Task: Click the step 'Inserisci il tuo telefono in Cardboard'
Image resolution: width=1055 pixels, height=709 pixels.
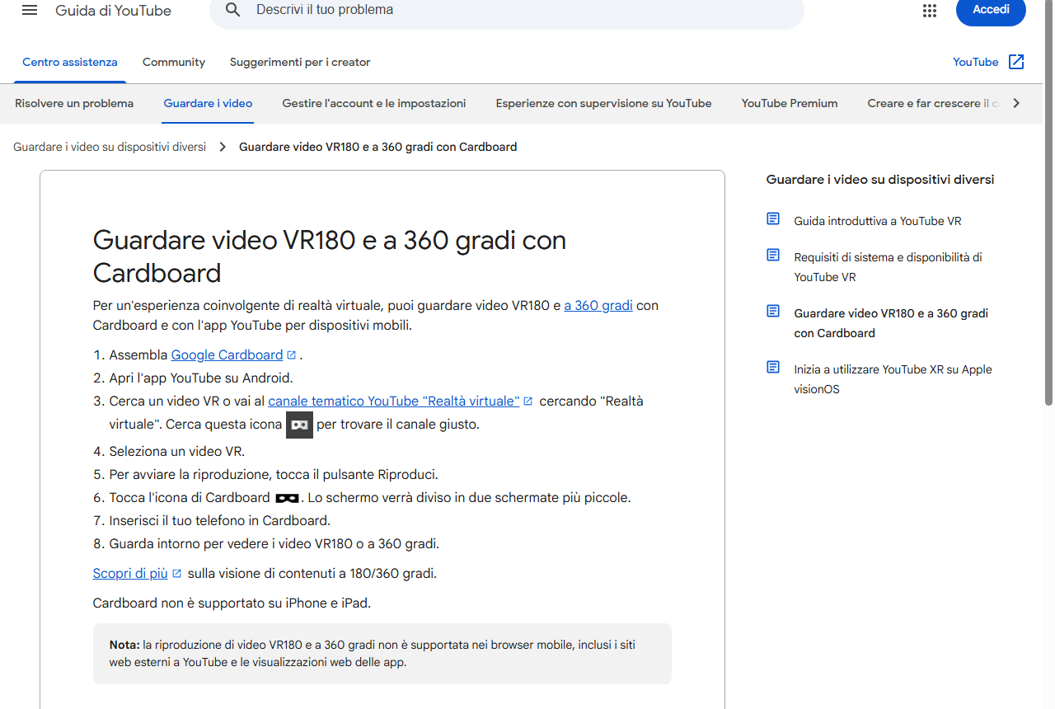Action: pos(219,521)
